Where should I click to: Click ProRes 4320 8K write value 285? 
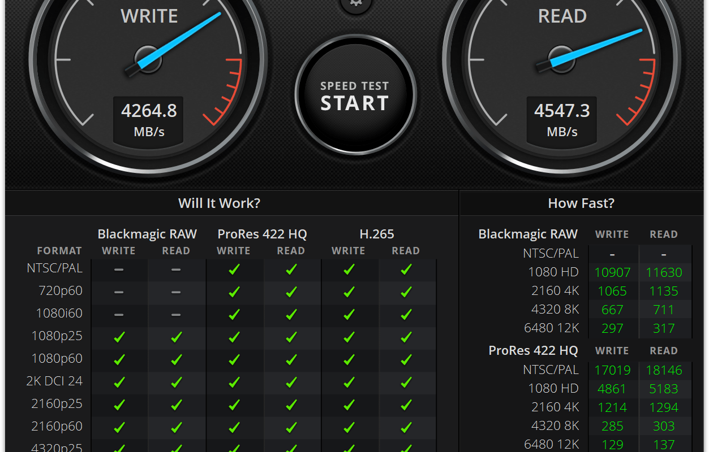pos(612,426)
